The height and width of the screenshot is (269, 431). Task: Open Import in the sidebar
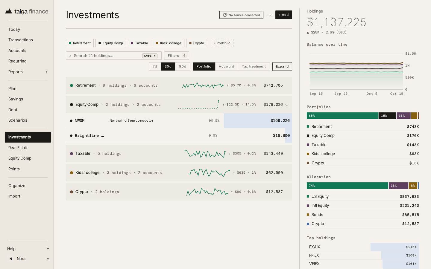14,196
